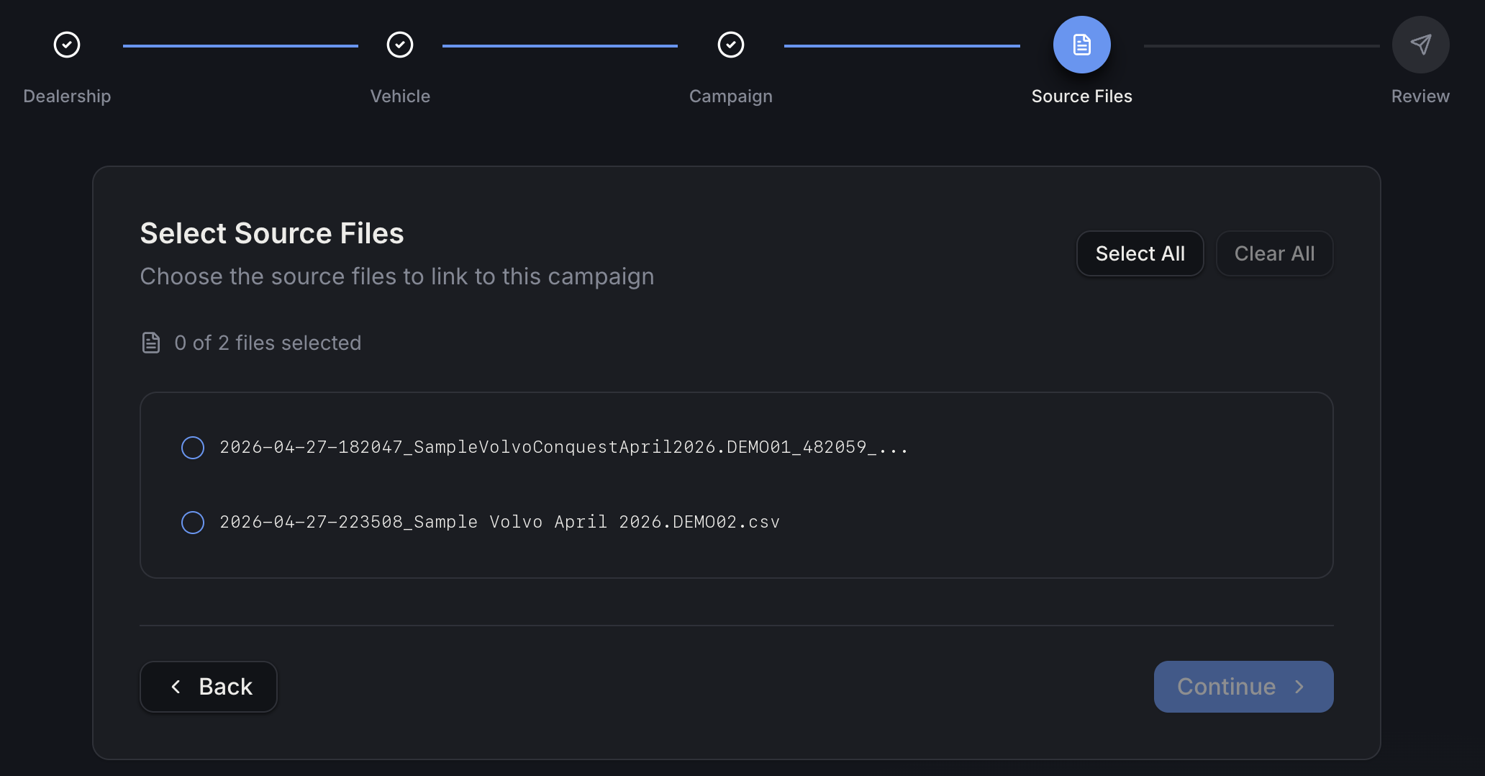Screen dimensions: 1485x776
Task: Click the Select All button
Action: click(1140, 253)
